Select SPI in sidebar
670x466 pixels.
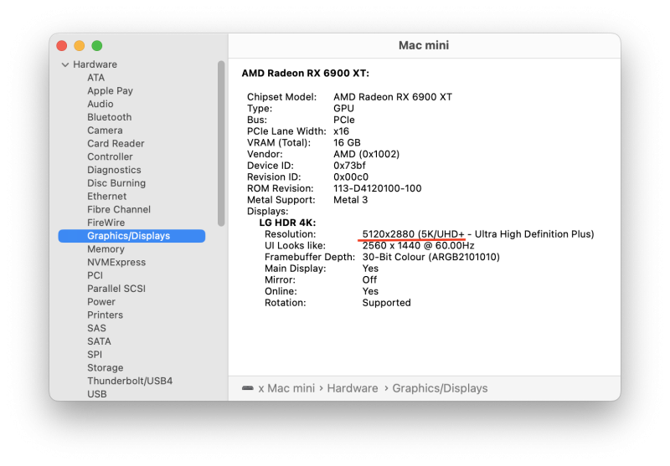95,355
